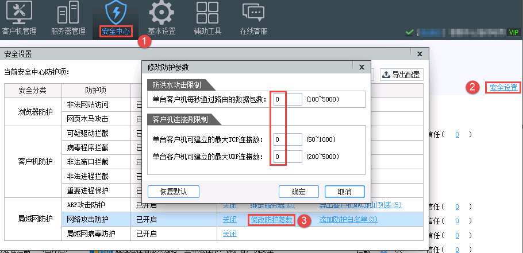Click the 取消 button
523x253 pixels.
345,191
